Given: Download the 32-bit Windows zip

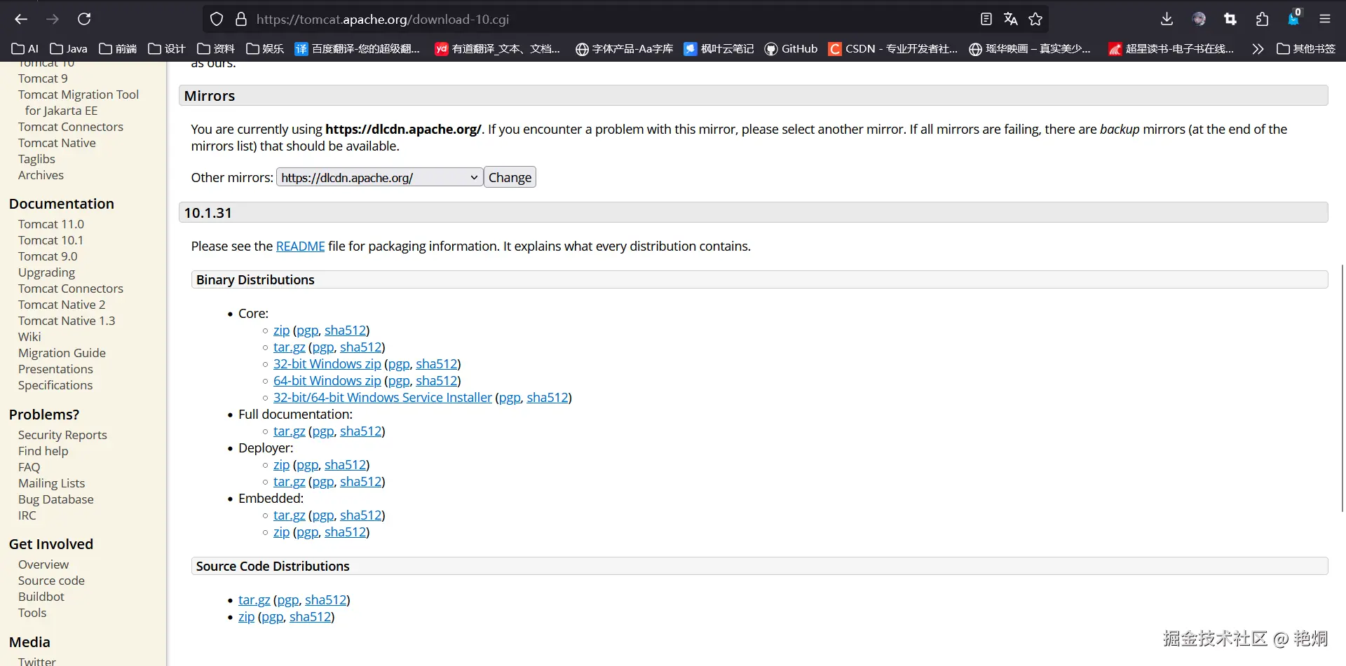Looking at the screenshot, I should [327, 363].
